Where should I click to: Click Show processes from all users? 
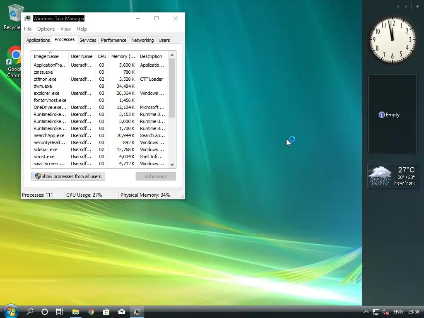click(68, 176)
